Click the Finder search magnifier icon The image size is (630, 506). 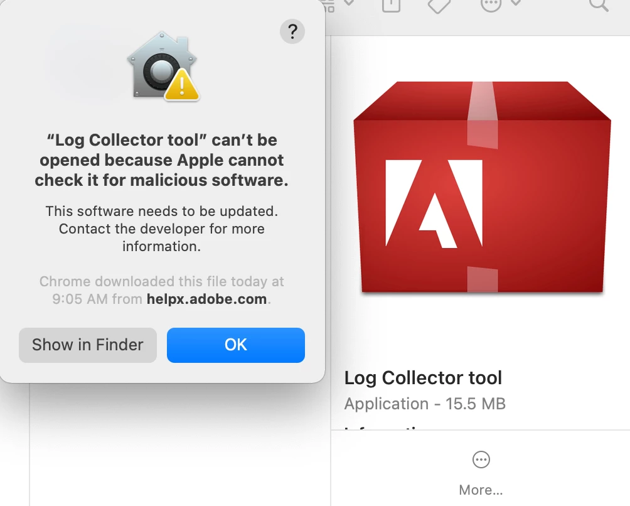tap(599, 5)
